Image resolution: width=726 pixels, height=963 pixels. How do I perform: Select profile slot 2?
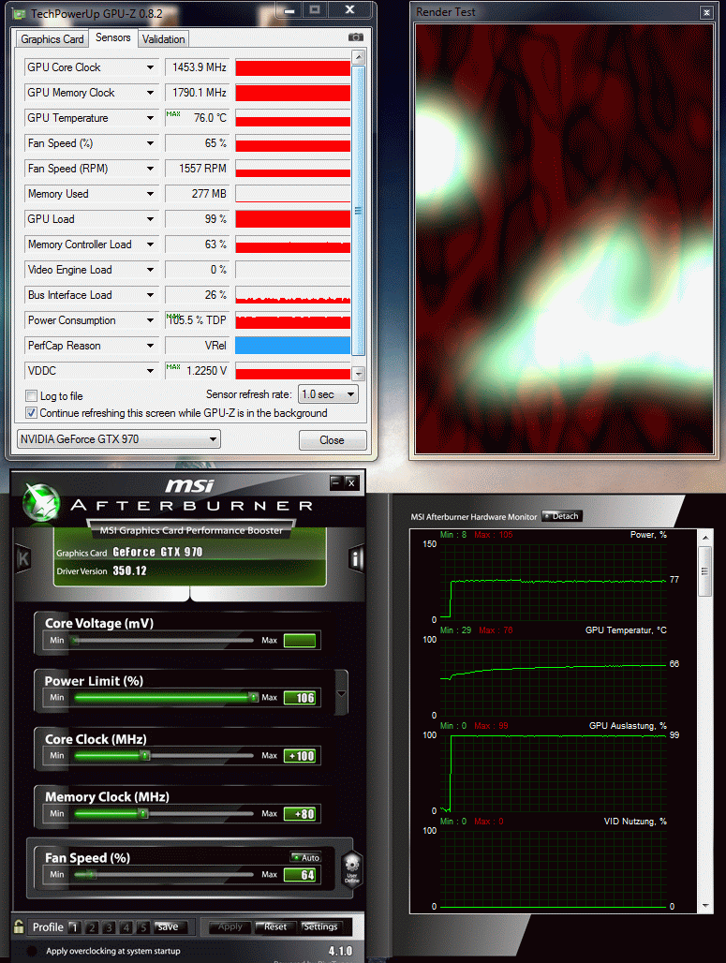coord(92,926)
